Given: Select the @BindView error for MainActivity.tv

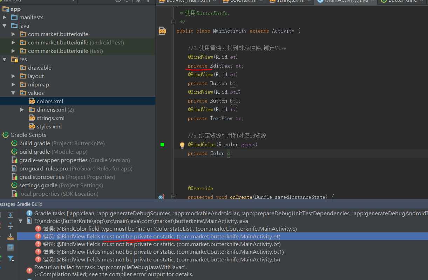Looking at the screenshot, I should tap(162, 259).
